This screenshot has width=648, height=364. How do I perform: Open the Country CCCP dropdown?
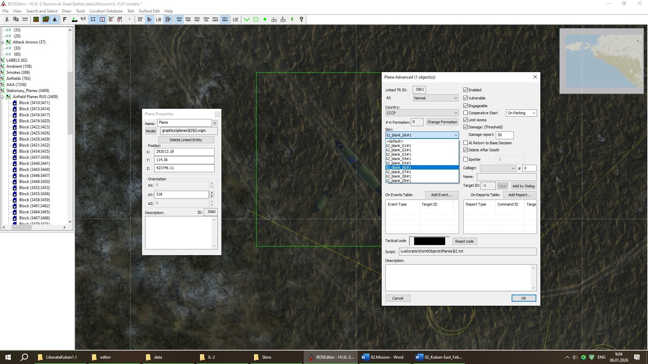pyautogui.click(x=422, y=113)
